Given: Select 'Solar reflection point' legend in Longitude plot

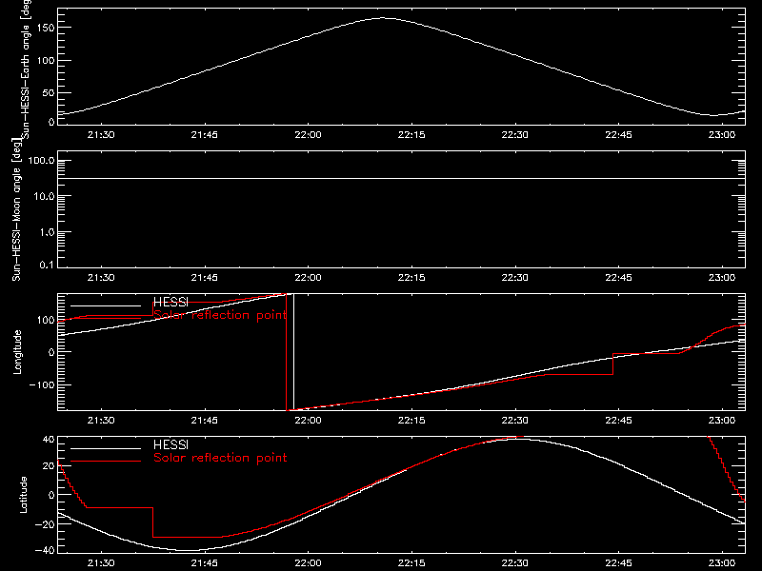Looking at the screenshot, I should [x=220, y=315].
